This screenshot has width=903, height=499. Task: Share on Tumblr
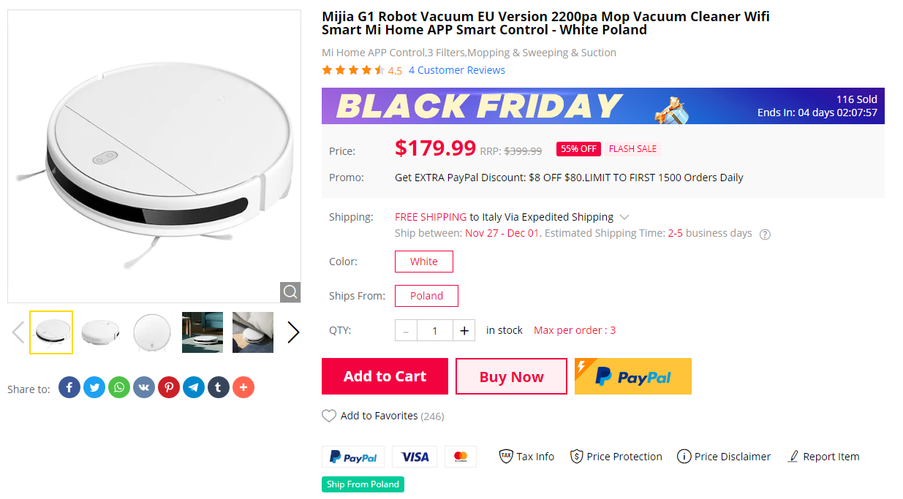point(219,387)
